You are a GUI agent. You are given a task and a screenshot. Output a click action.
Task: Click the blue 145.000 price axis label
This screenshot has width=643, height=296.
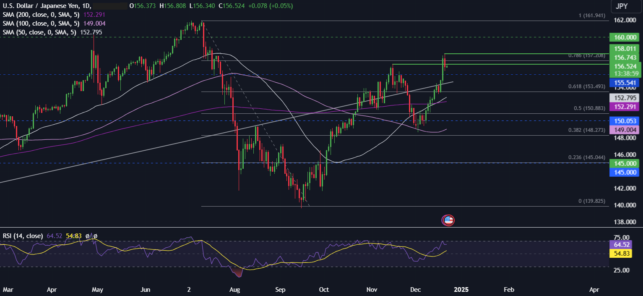pos(625,172)
